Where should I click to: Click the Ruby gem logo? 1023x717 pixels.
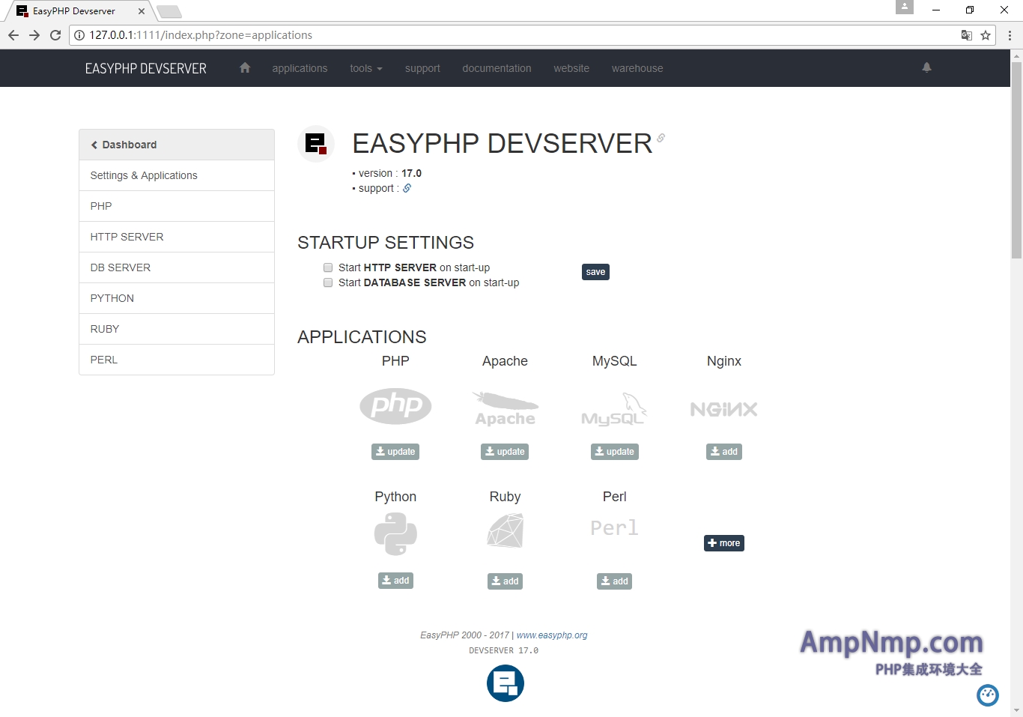coord(506,530)
